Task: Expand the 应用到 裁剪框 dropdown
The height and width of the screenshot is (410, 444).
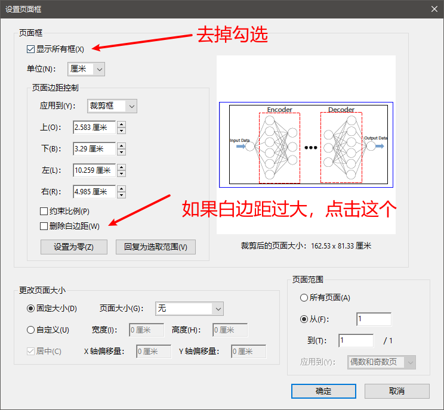Action: pyautogui.click(x=112, y=106)
